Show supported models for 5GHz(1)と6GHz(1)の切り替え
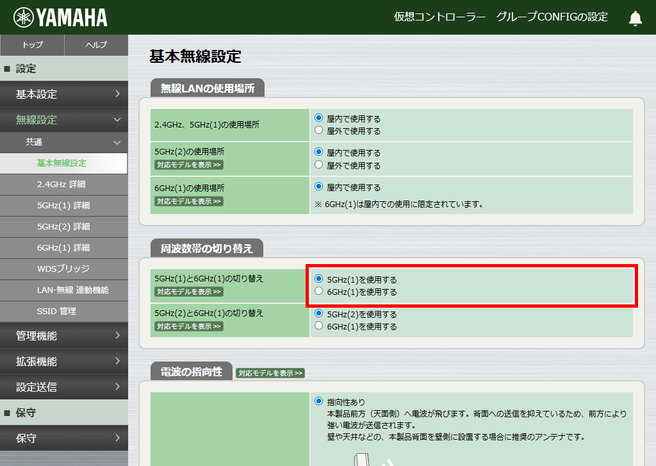This screenshot has width=656, height=466. tap(189, 292)
